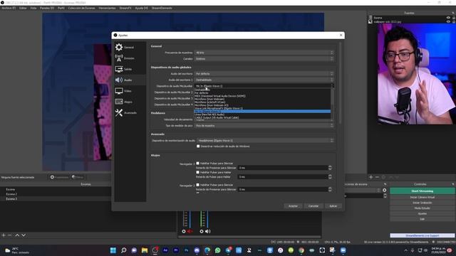Open the Atajos keyboard settings icon
Viewport: 456px width, 256px height.
119,102
